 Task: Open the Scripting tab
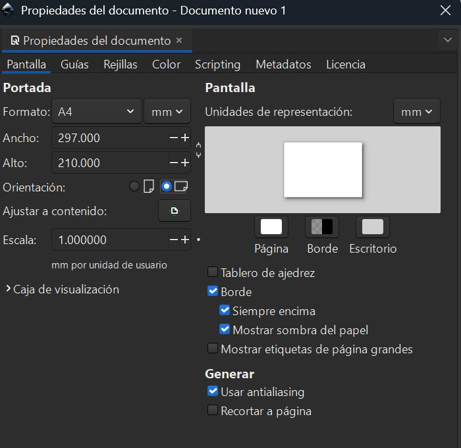[x=217, y=64]
